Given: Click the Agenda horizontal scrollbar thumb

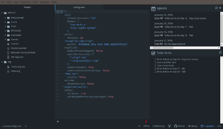Looking at the screenshot, I should point(163,48).
